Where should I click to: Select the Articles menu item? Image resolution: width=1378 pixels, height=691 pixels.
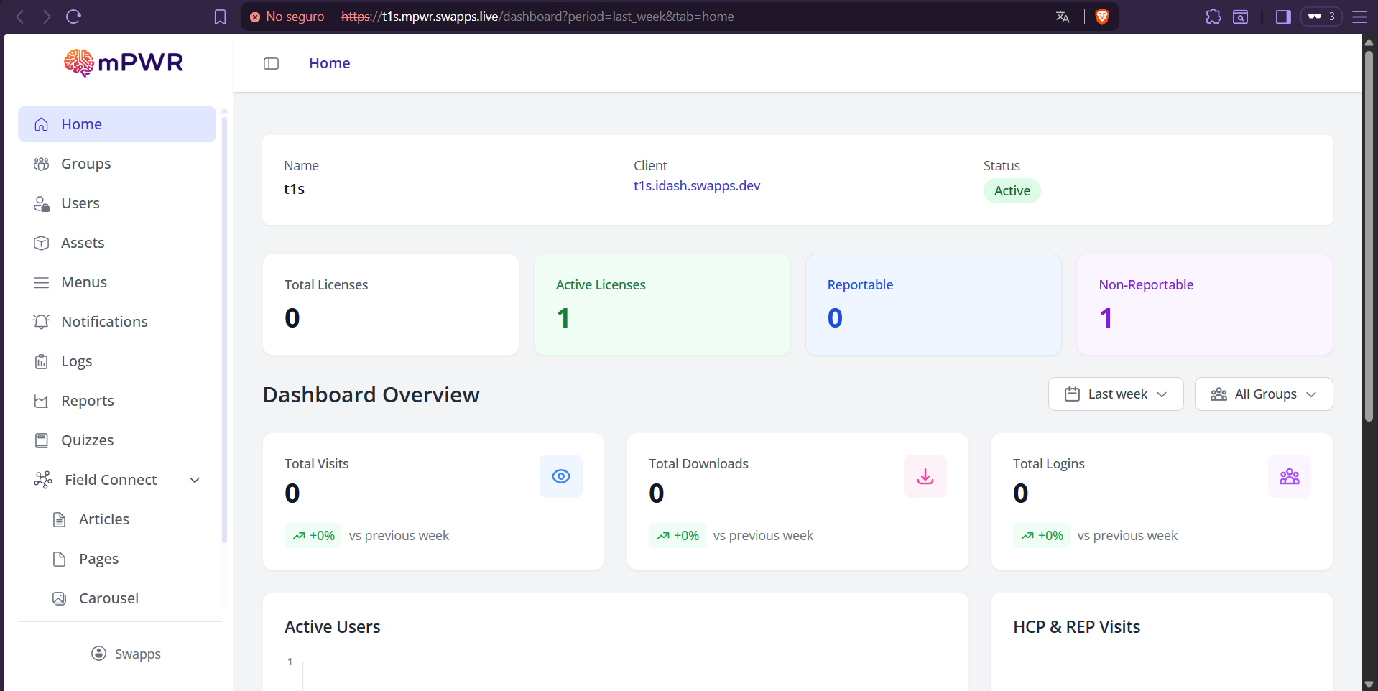pos(103,519)
